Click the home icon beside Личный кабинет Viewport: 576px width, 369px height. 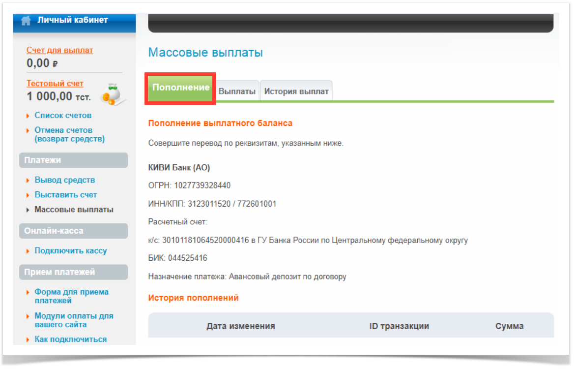(26, 21)
